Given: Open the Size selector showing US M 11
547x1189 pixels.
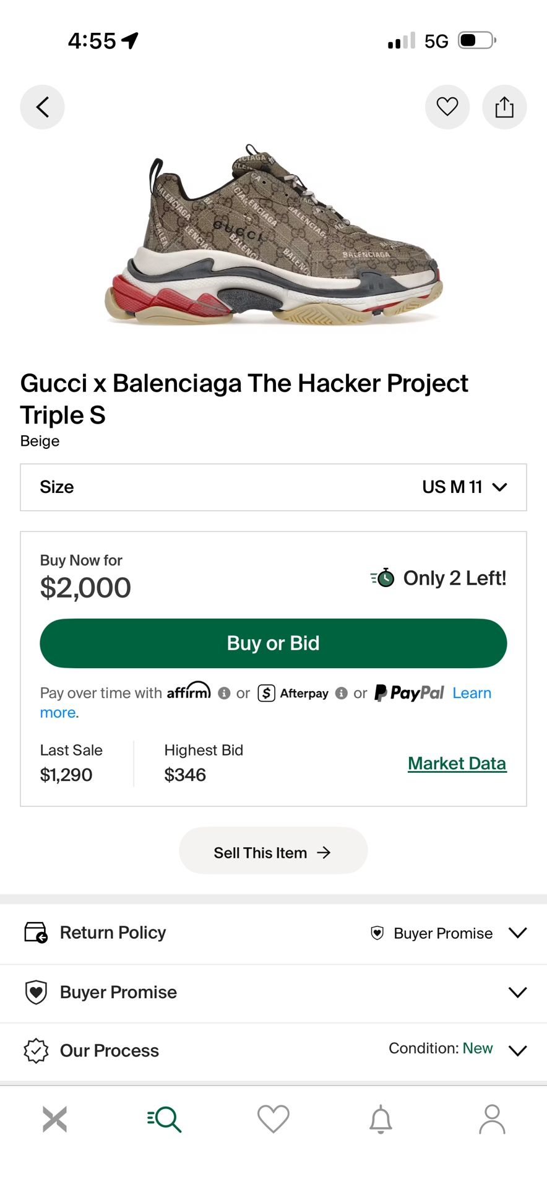Looking at the screenshot, I should click(273, 487).
